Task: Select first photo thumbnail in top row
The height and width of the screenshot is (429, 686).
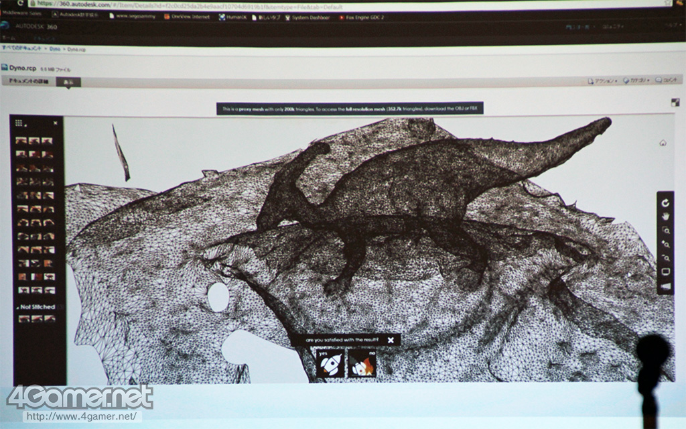Action: coord(21,141)
